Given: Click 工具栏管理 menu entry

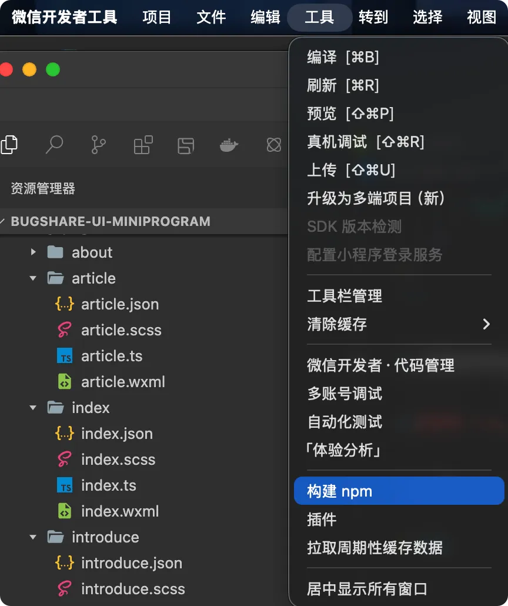Looking at the screenshot, I should click(x=344, y=296).
